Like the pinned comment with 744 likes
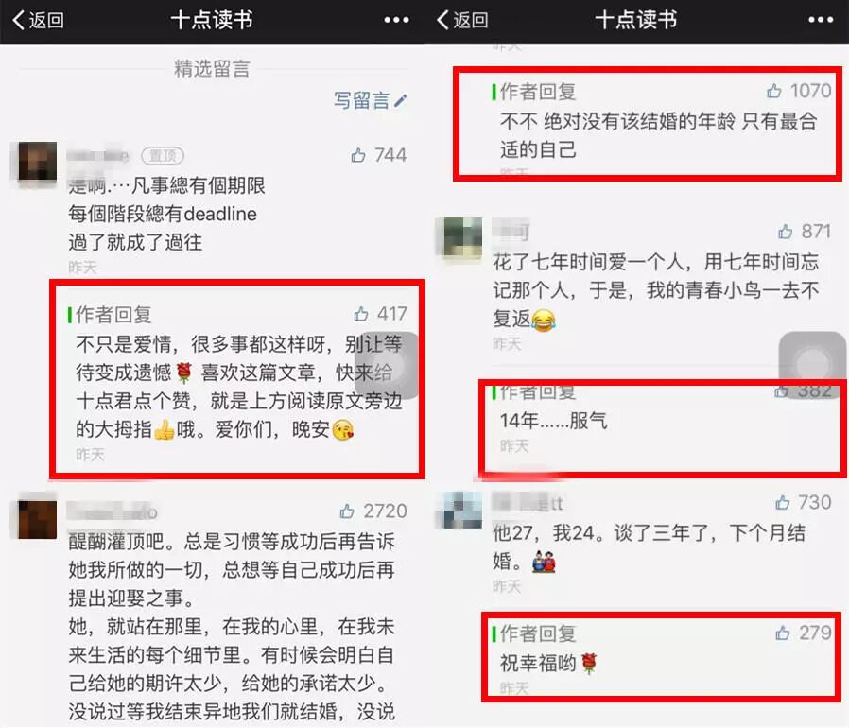This screenshot has width=849, height=728. point(358,155)
